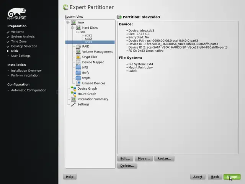245x184 pixels.
Task: Collapse the sda disk node
Action: tap(77, 32)
